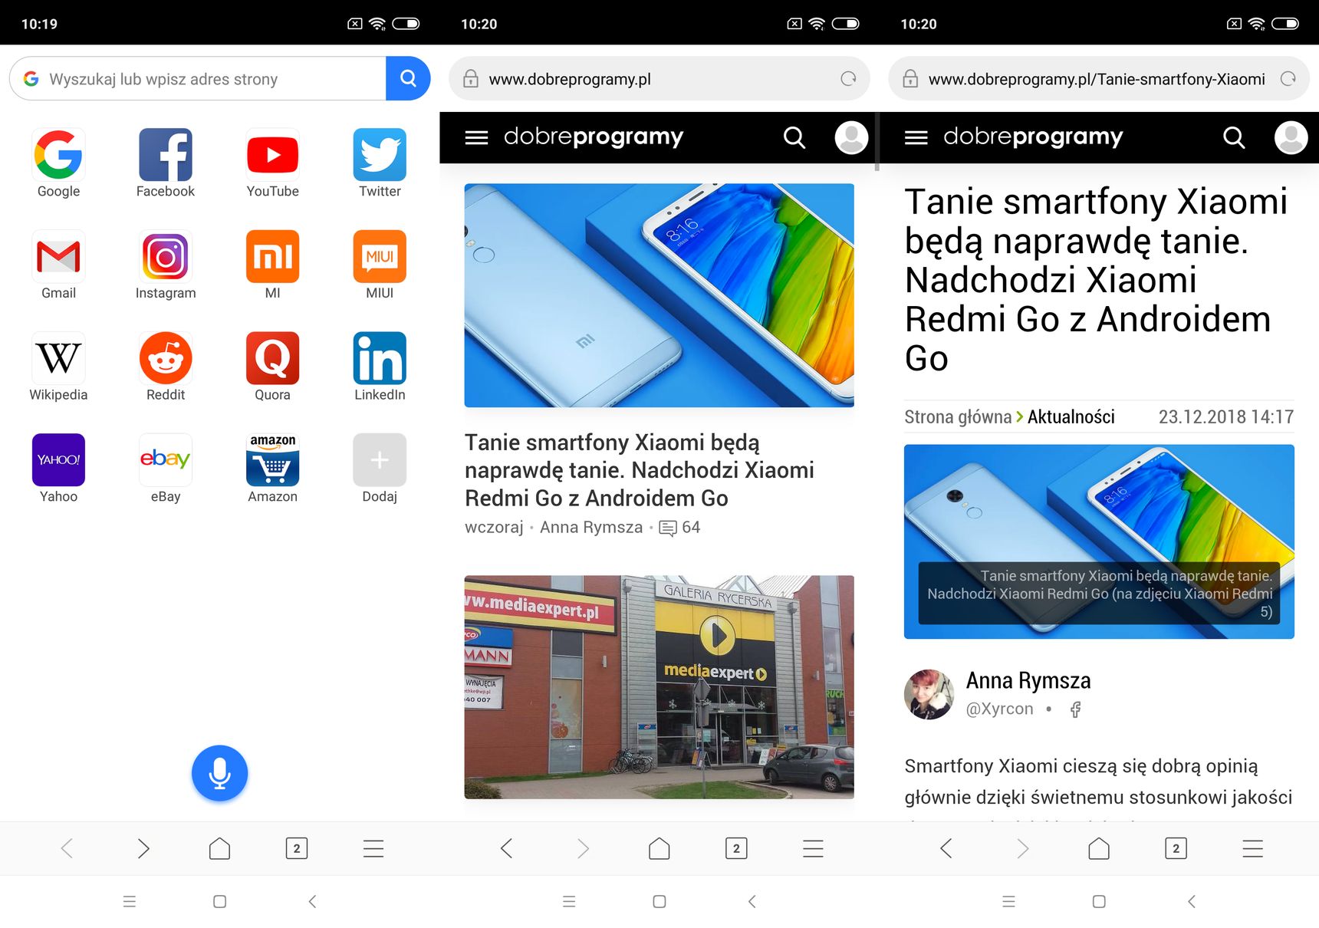Open site search in middle screen header
Screen dimensions: 1319x928
794,137
